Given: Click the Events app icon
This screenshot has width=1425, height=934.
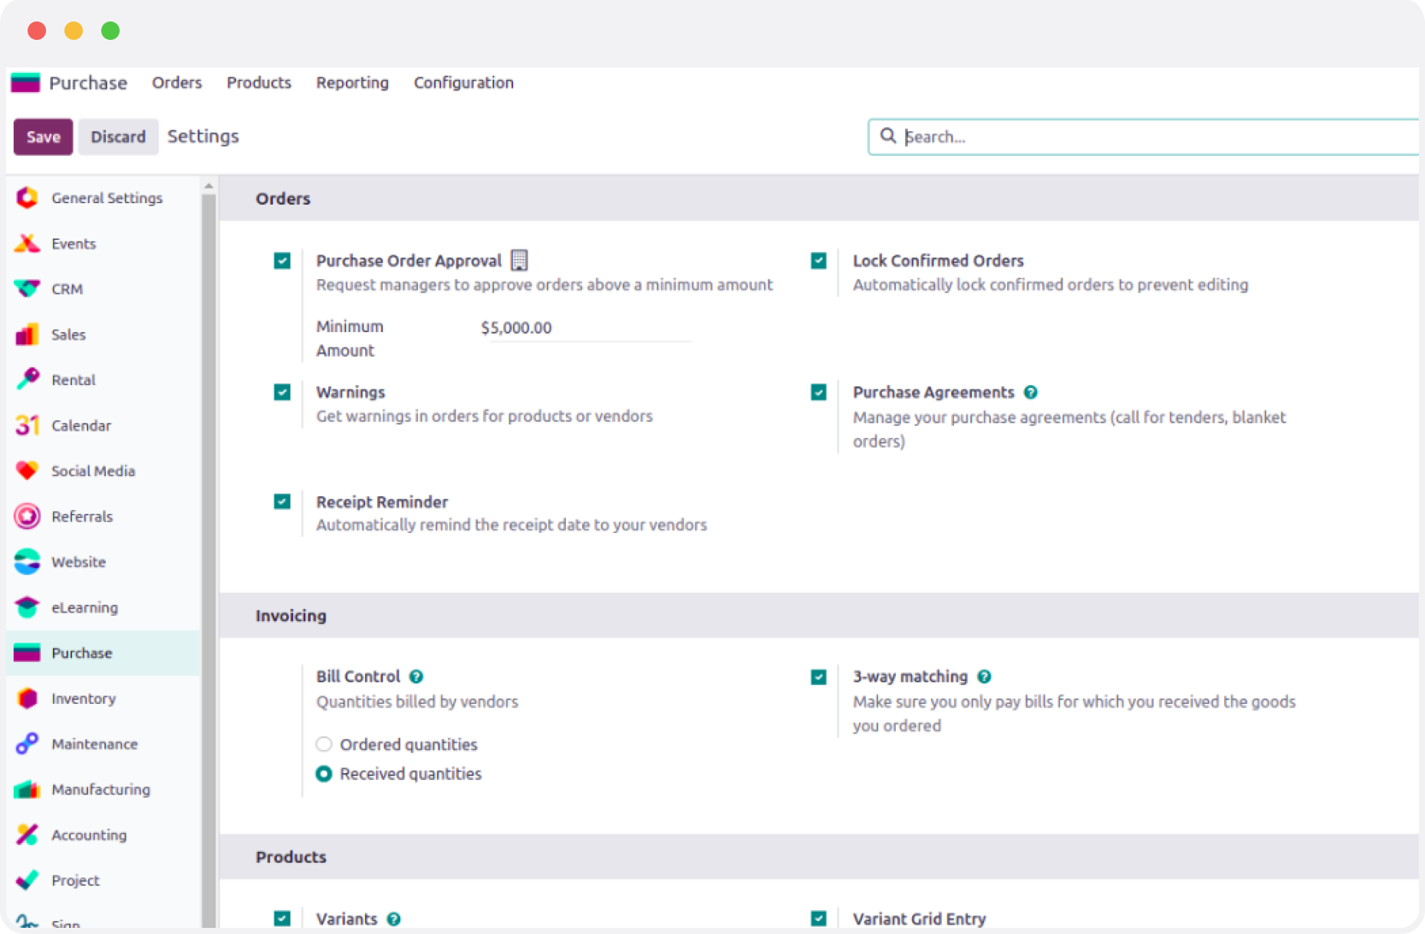Looking at the screenshot, I should point(27,244).
